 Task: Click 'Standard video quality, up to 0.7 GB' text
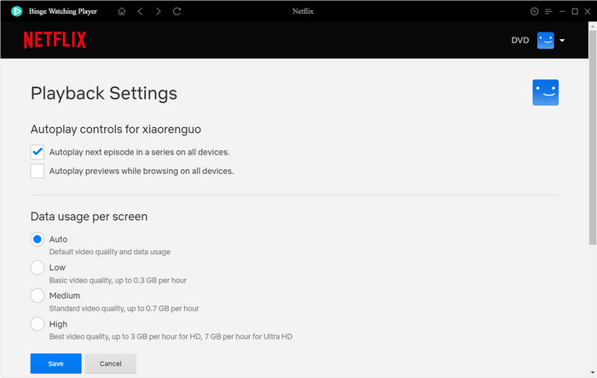pos(125,308)
